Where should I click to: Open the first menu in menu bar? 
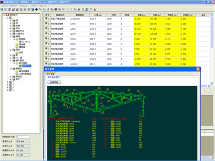[5, 6]
